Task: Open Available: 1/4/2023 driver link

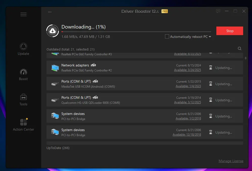Action: click(x=188, y=86)
